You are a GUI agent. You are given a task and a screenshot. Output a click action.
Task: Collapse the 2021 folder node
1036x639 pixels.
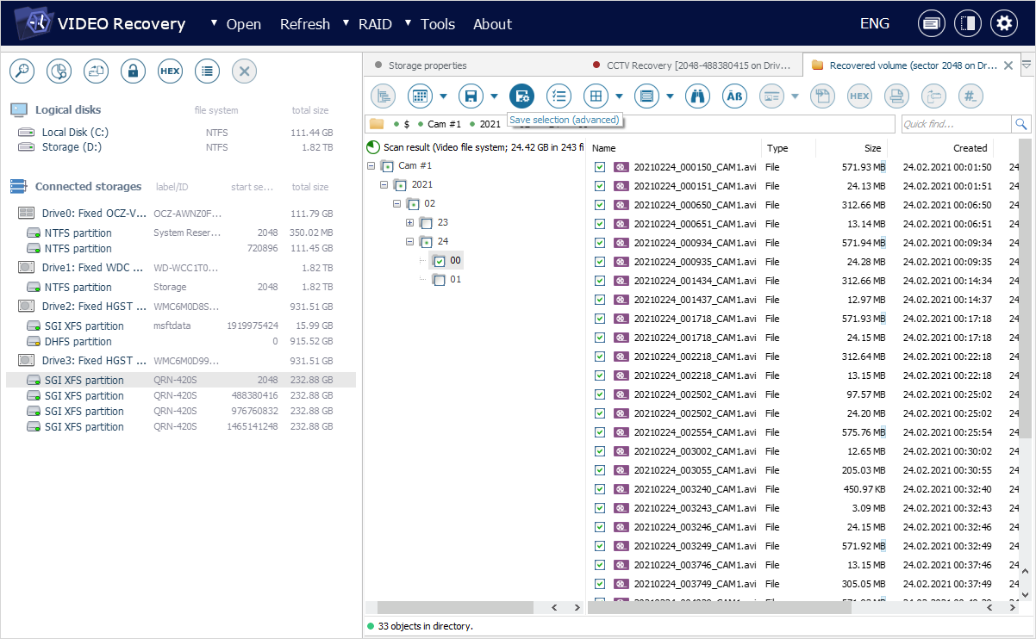point(384,184)
